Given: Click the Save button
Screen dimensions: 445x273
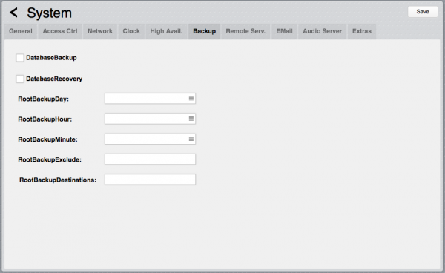Looking at the screenshot, I should click(x=423, y=12).
